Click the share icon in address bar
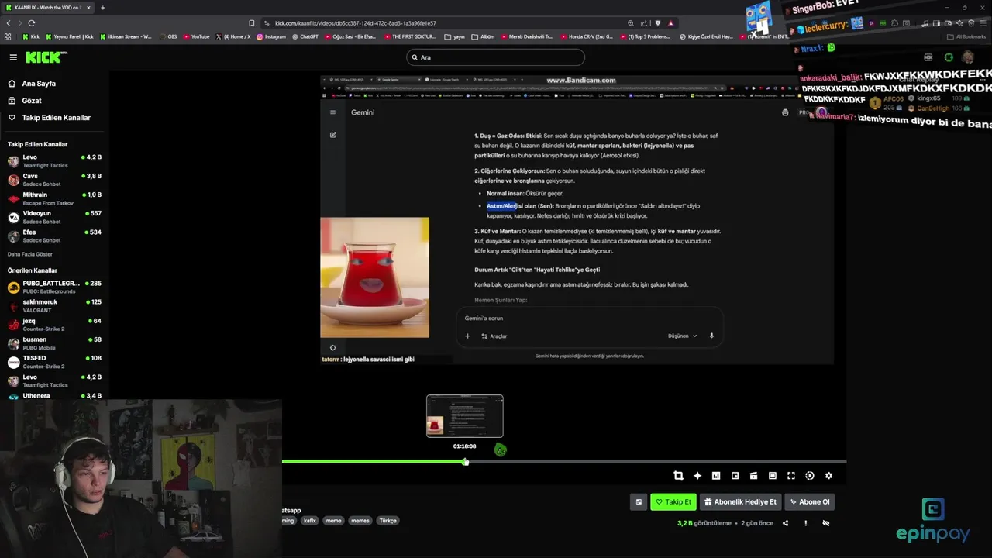Viewport: 992px width, 558px height. [643, 23]
